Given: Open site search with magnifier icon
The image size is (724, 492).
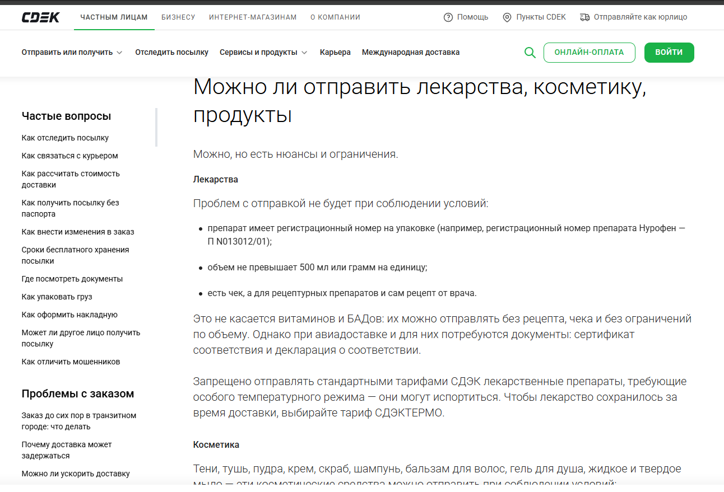Looking at the screenshot, I should (x=530, y=53).
